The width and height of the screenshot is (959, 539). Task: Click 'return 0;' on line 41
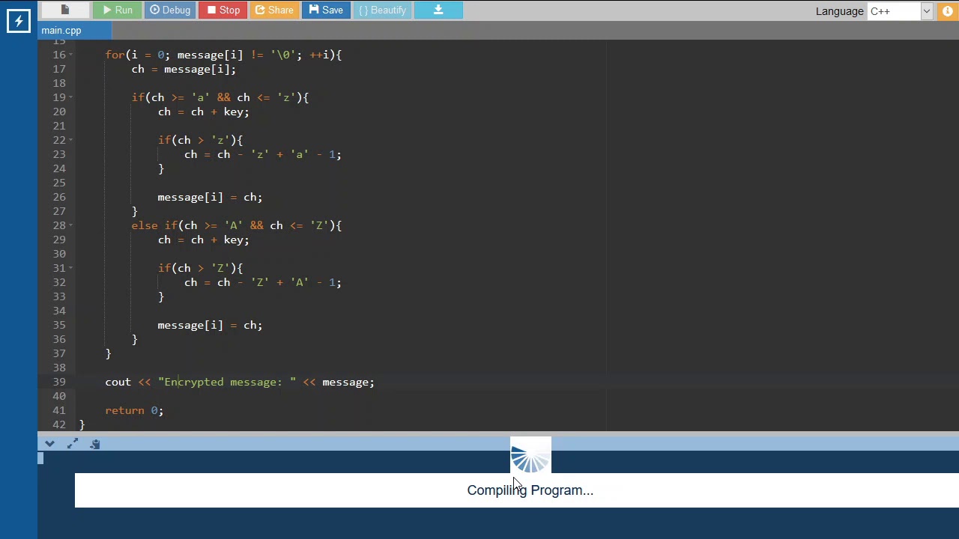click(x=134, y=410)
